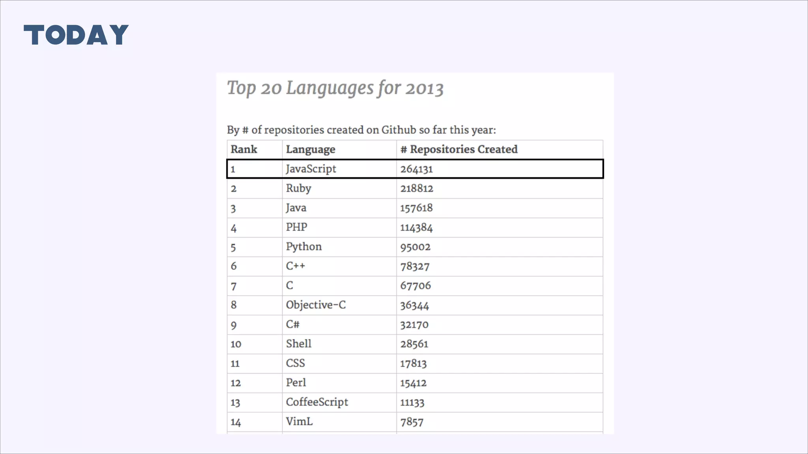Click the 264131 repositories count
Viewport: 808px width, 454px height.
coord(417,169)
